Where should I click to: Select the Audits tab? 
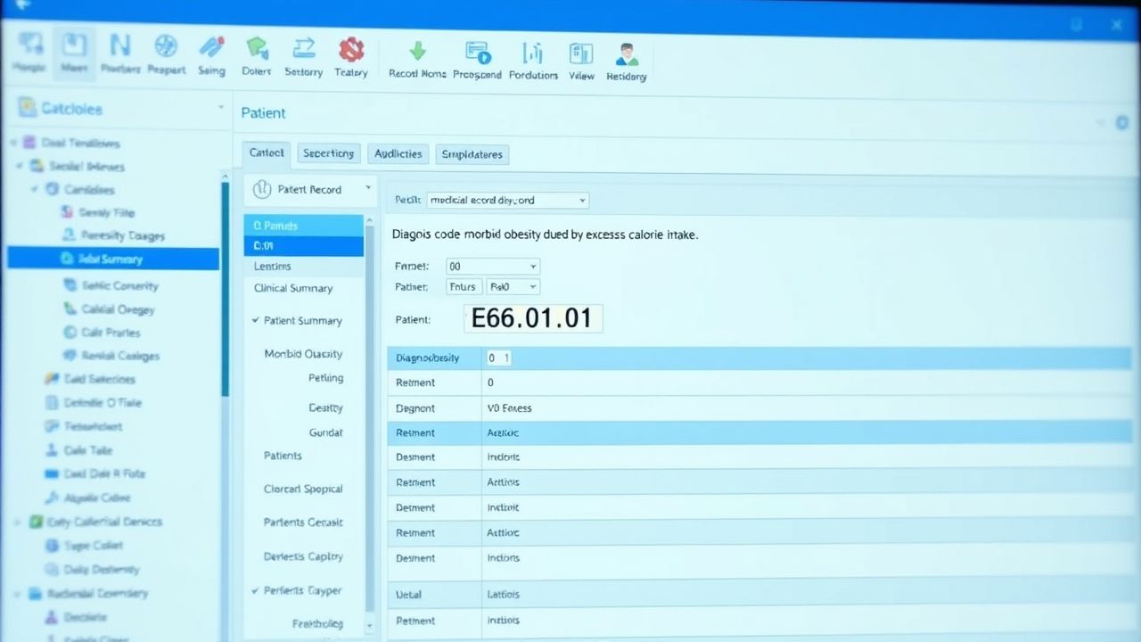(x=398, y=153)
